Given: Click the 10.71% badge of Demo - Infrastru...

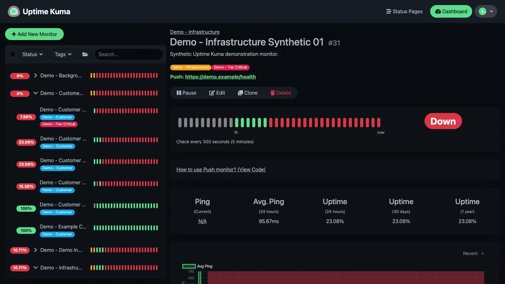Looking at the screenshot, I should [20, 268].
